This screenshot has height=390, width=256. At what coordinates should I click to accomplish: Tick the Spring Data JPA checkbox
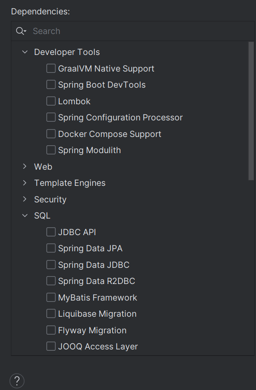(51, 248)
